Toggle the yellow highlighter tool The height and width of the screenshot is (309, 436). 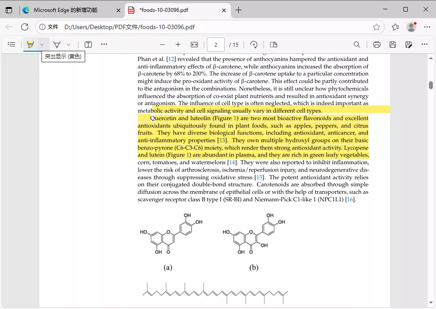coord(30,45)
